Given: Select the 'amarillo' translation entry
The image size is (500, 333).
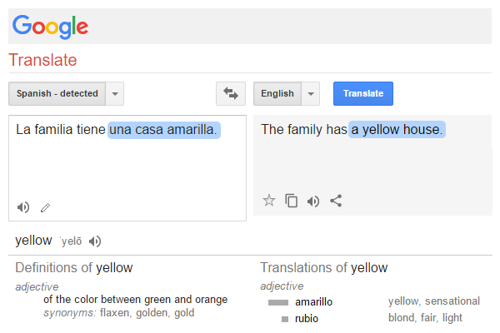Looking at the screenshot, I should pyautogui.click(x=314, y=301).
